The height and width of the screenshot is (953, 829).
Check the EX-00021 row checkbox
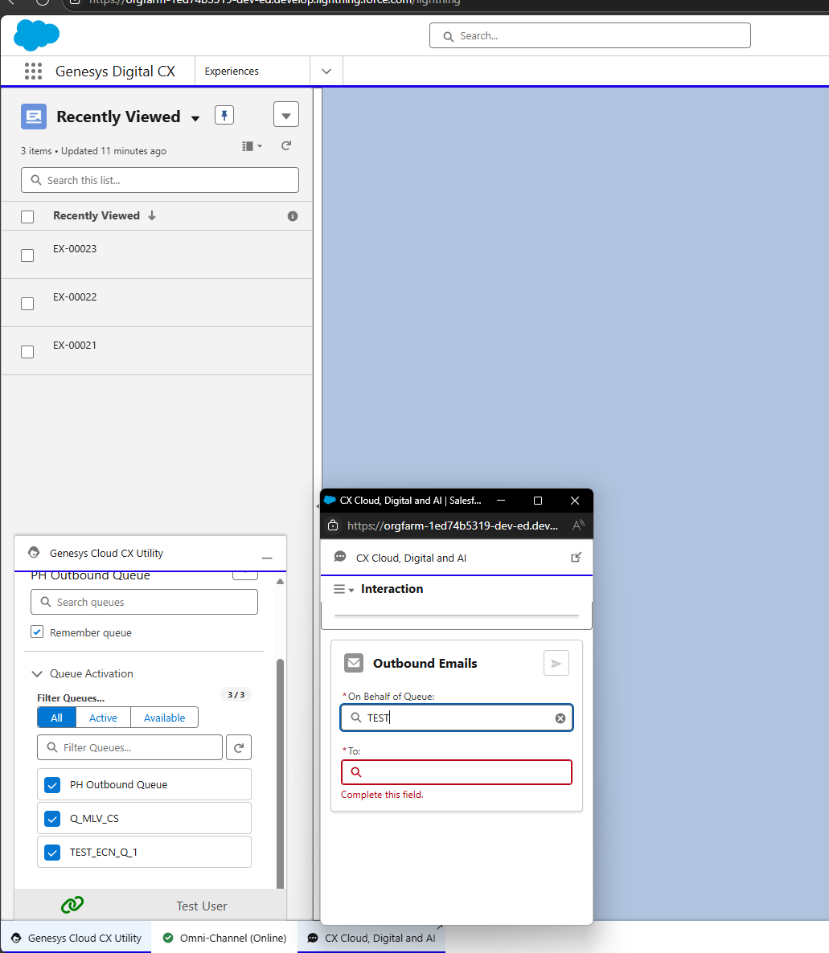pyautogui.click(x=27, y=352)
